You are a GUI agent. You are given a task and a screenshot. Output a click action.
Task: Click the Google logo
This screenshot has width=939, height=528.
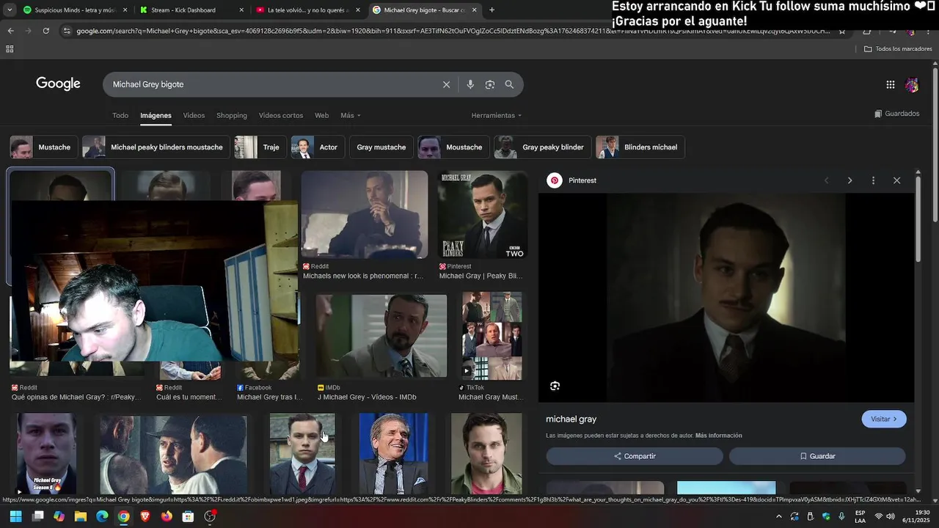click(58, 84)
